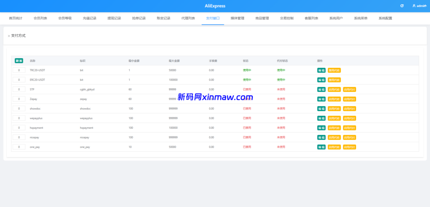430x207 pixels.
Task: Click the sort input for showdoc
Action: point(19,108)
